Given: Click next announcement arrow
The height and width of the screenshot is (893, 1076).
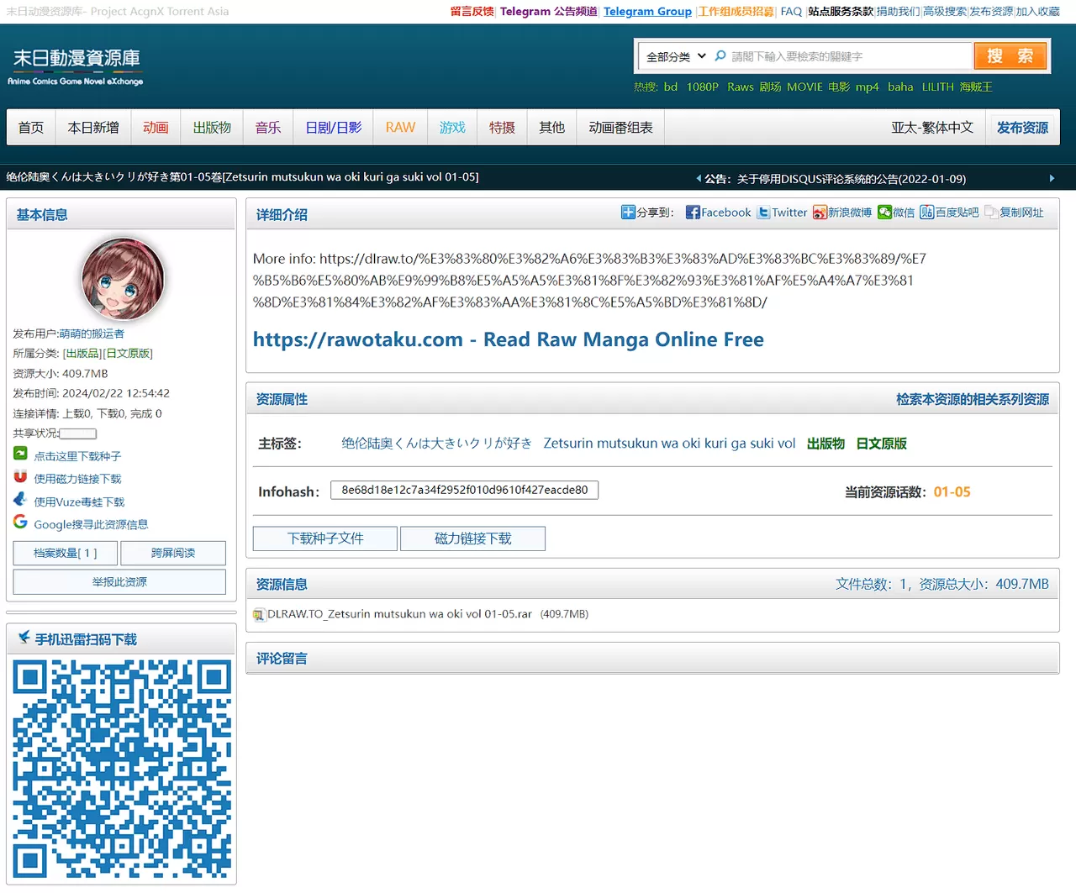Looking at the screenshot, I should pyautogui.click(x=1052, y=178).
